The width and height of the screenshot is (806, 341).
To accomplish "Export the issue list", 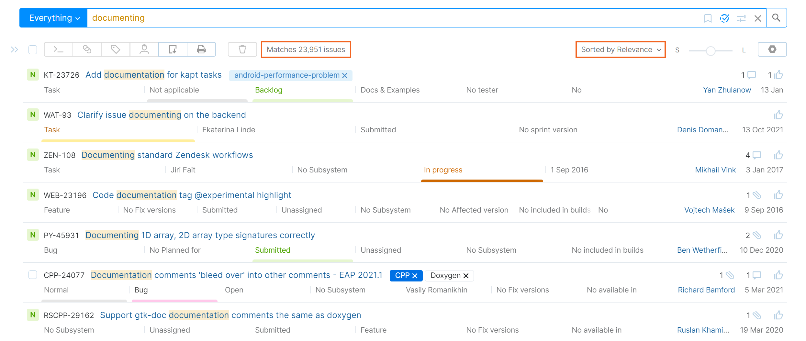I will 173,49.
